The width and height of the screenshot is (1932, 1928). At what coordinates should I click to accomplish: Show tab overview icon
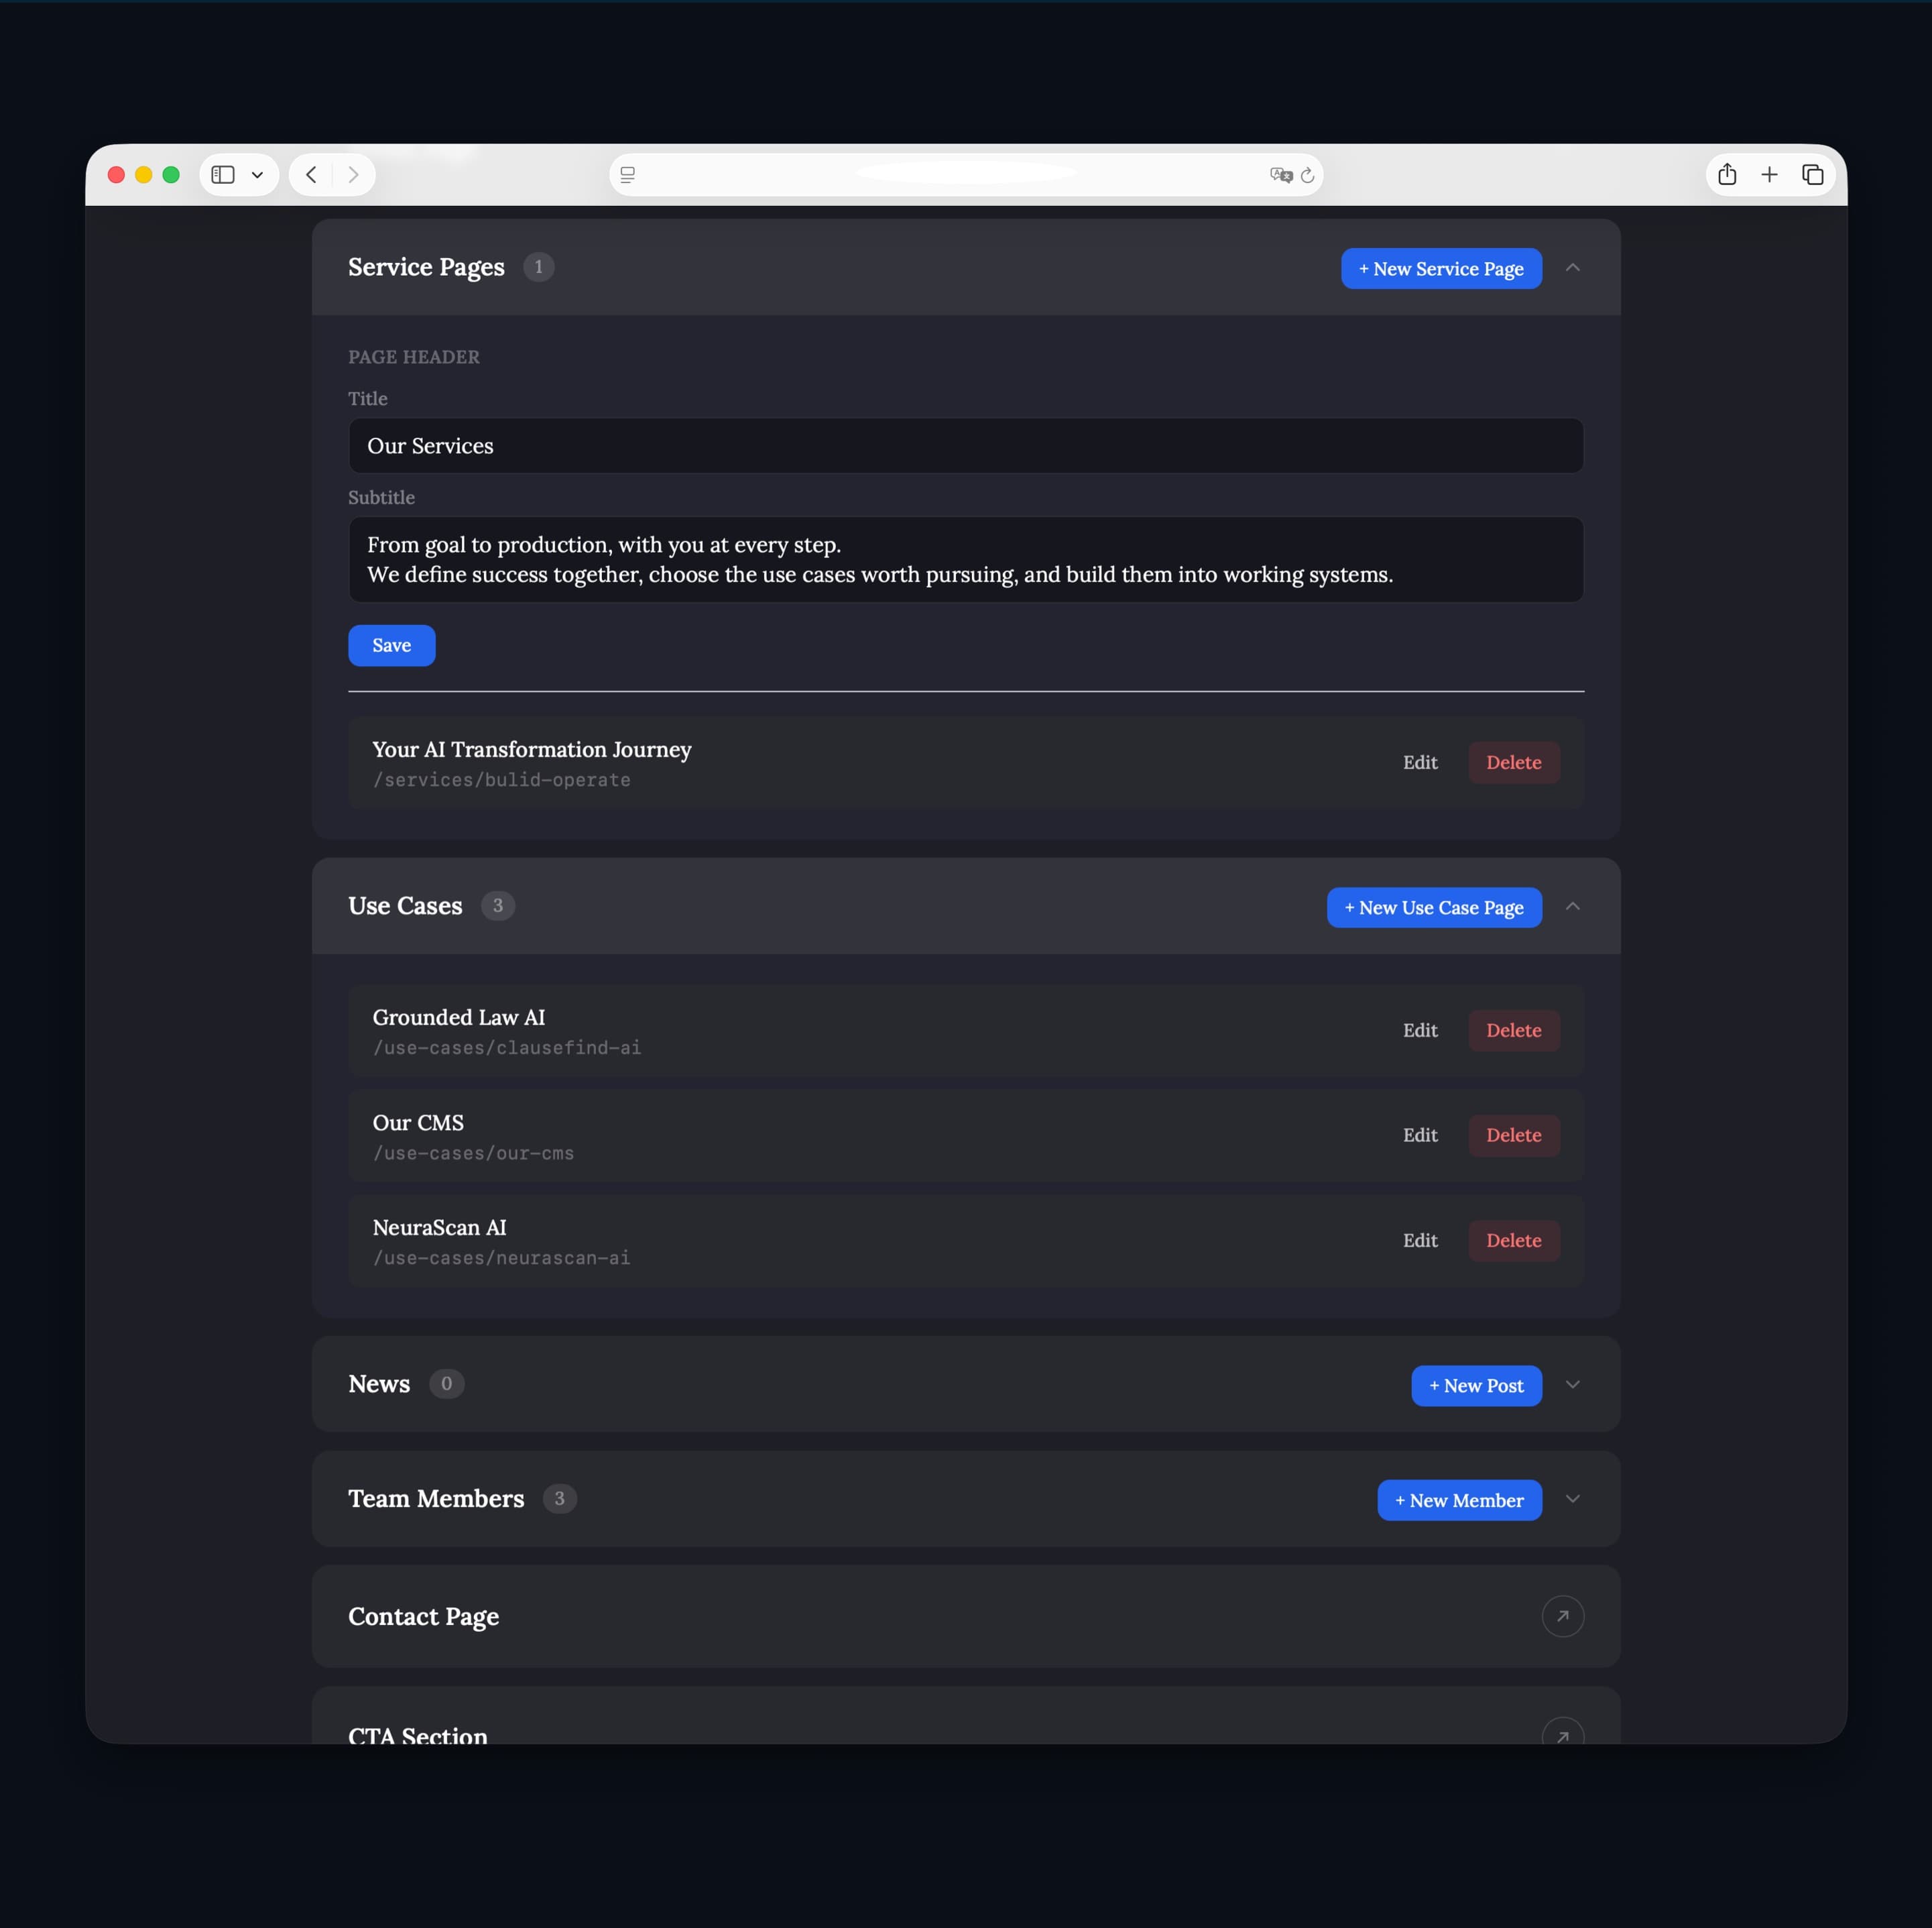coord(1812,175)
